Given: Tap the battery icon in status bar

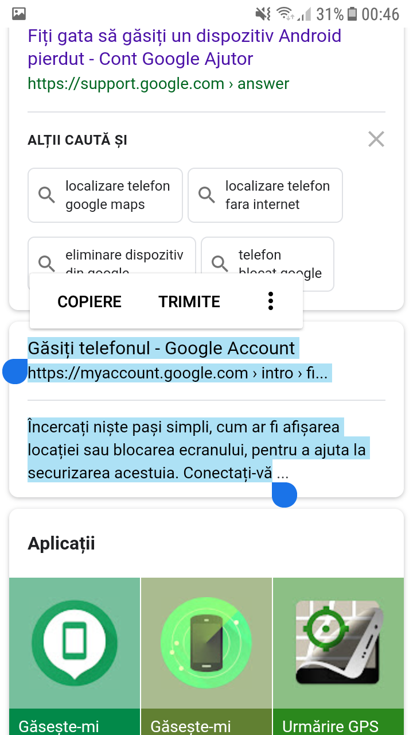Looking at the screenshot, I should pyautogui.click(x=352, y=13).
